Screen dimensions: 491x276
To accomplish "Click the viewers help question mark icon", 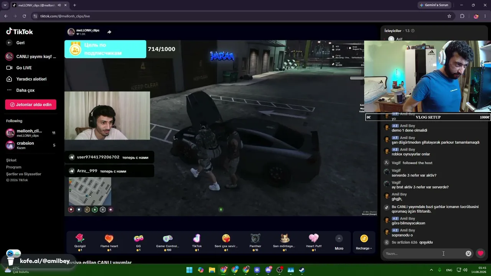I will 413,31.
